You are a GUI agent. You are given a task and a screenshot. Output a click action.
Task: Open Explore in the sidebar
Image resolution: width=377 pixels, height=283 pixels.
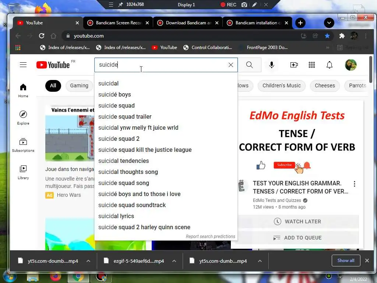[23, 118]
